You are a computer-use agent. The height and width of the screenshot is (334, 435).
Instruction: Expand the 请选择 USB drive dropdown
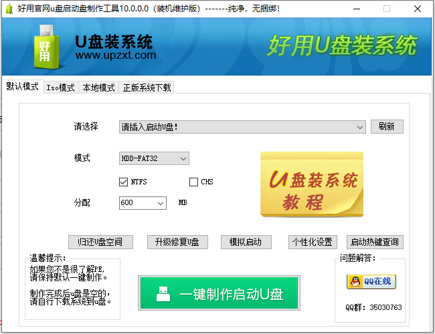(242, 127)
